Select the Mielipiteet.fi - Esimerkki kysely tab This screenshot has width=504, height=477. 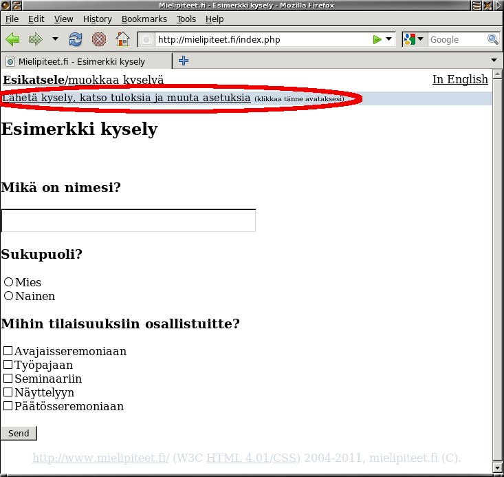(x=86, y=61)
